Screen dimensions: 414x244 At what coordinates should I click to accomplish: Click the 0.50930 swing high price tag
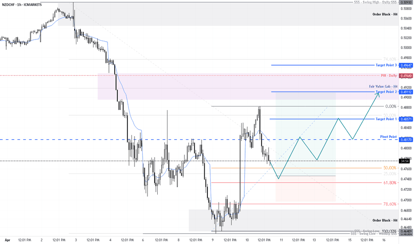click(406, 2)
